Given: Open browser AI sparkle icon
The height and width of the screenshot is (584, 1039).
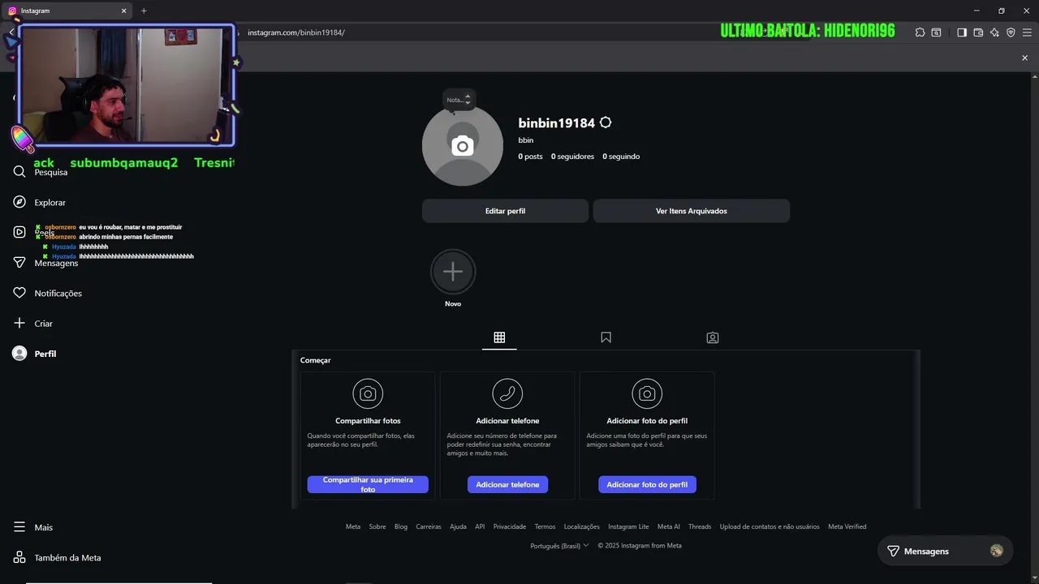Looking at the screenshot, I should point(994,32).
